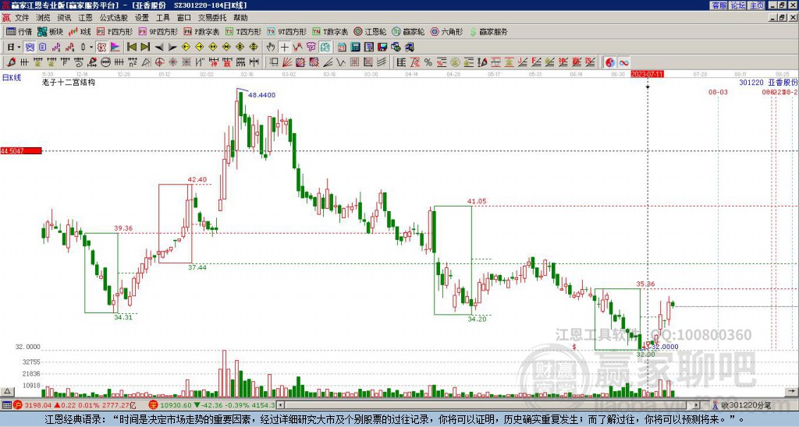Screen dimensions: 799x427
Task: Open the 9T四方形 tool
Action: coord(286,31)
